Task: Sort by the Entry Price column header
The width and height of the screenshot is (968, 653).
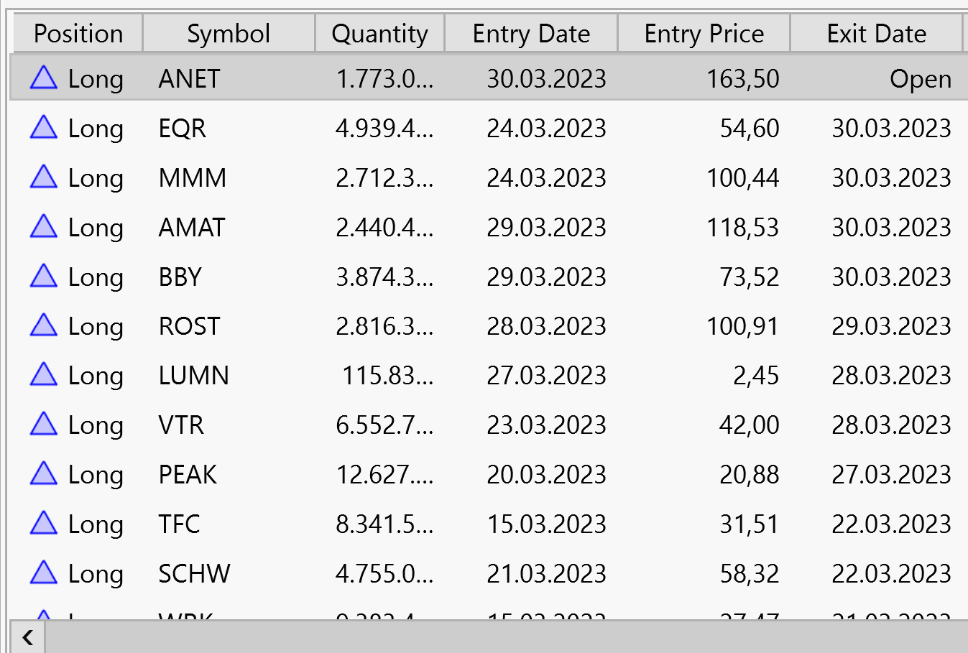Action: 704,34
